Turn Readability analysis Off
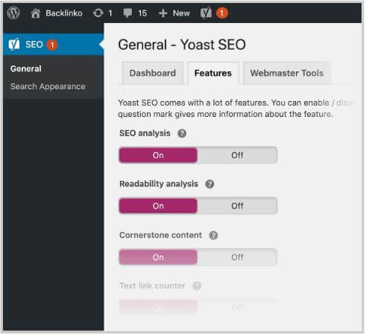Viewport: 366px width, 335px height. (237, 206)
